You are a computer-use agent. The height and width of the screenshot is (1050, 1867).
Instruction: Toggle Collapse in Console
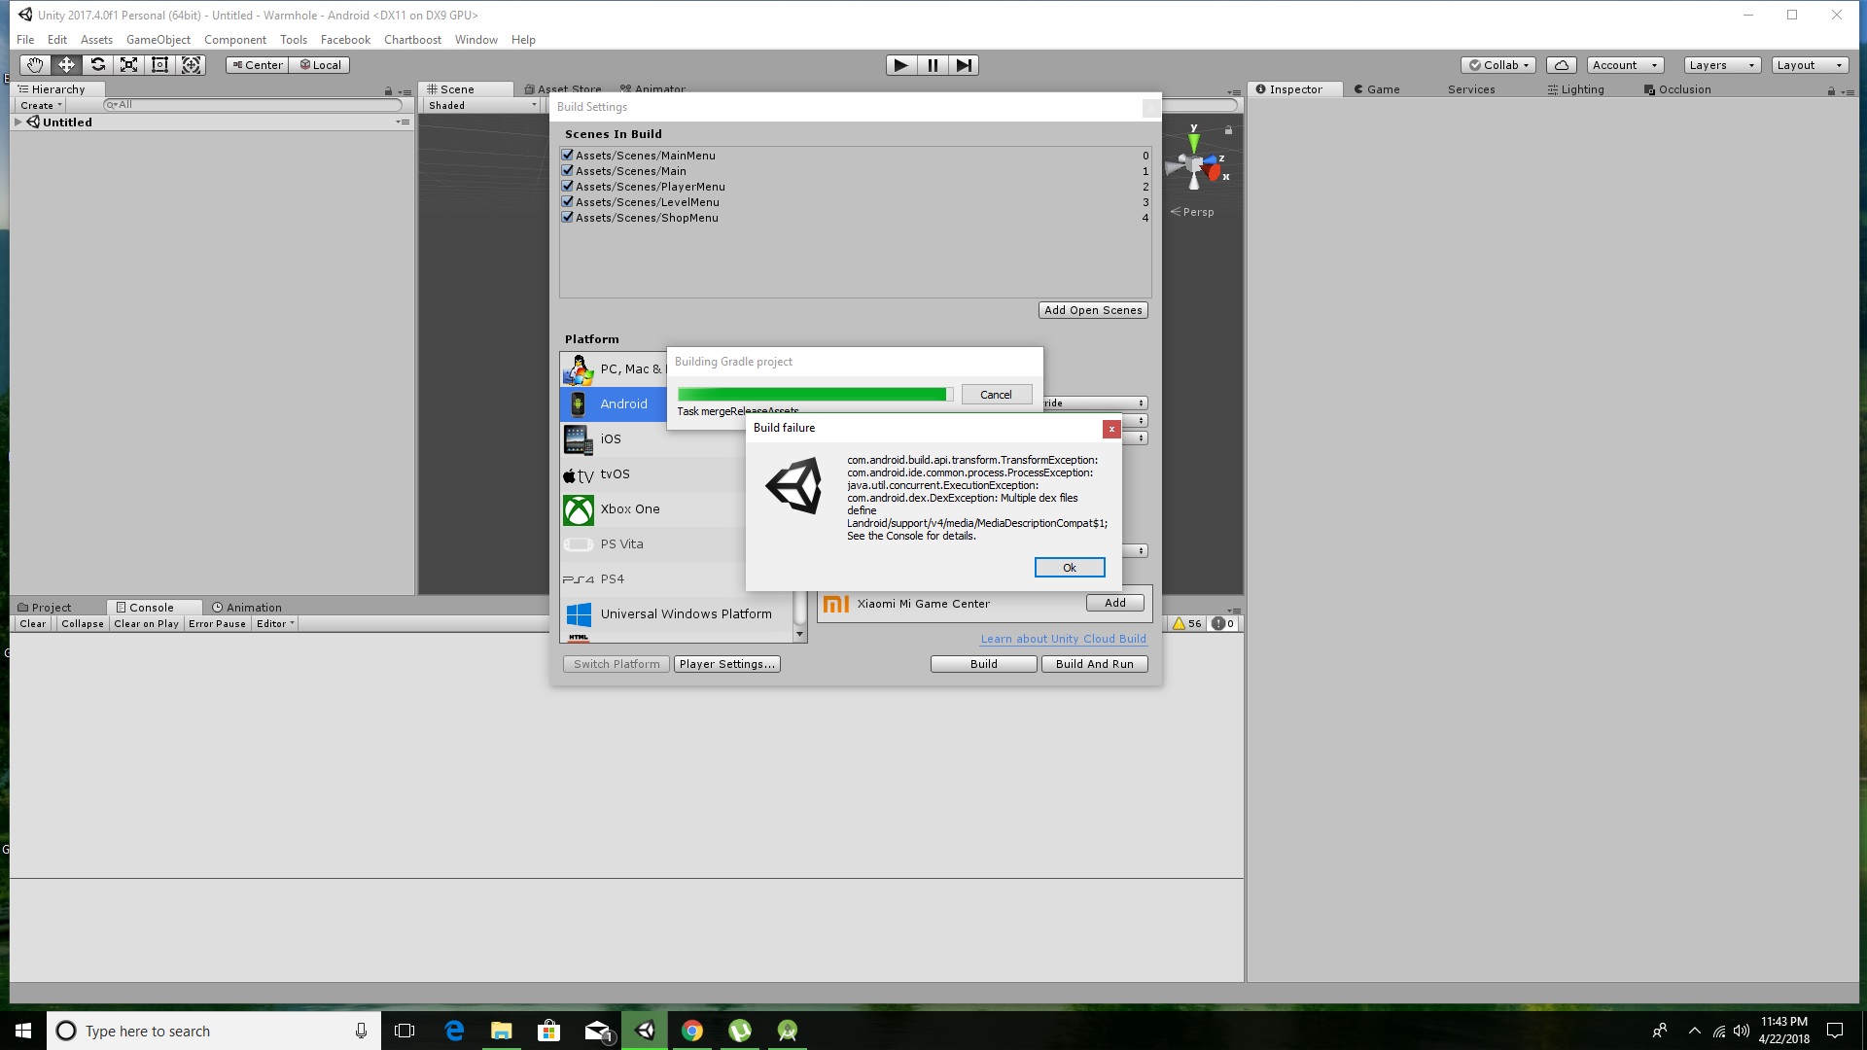[83, 624]
